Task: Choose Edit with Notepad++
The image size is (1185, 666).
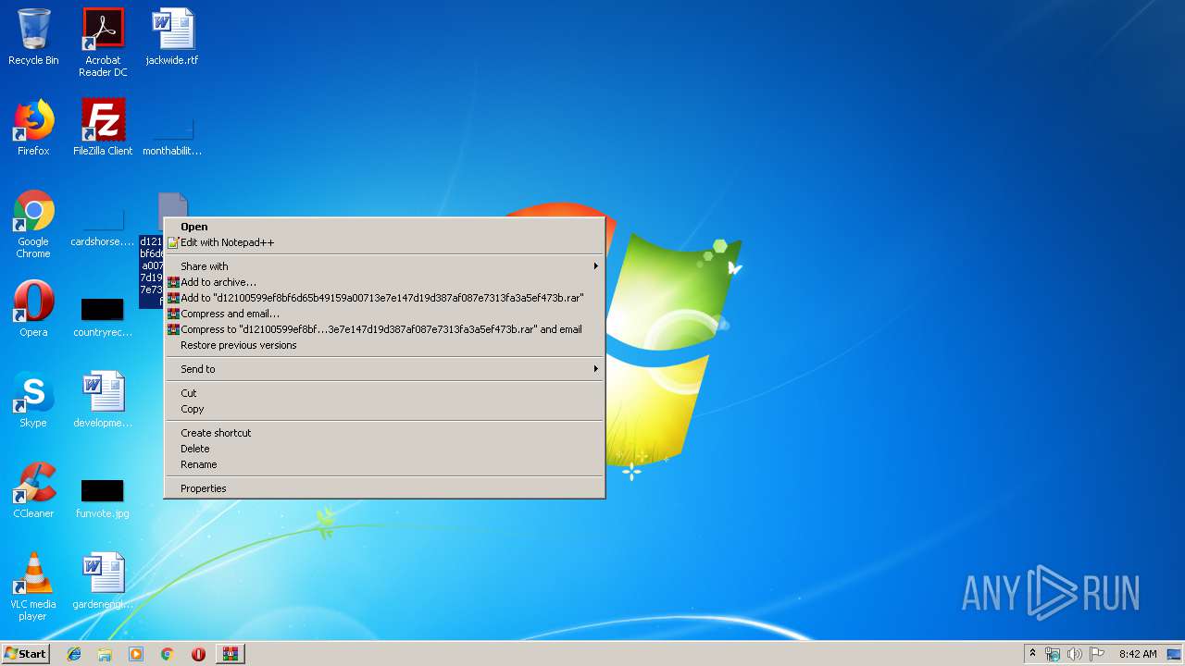Action: click(384, 242)
